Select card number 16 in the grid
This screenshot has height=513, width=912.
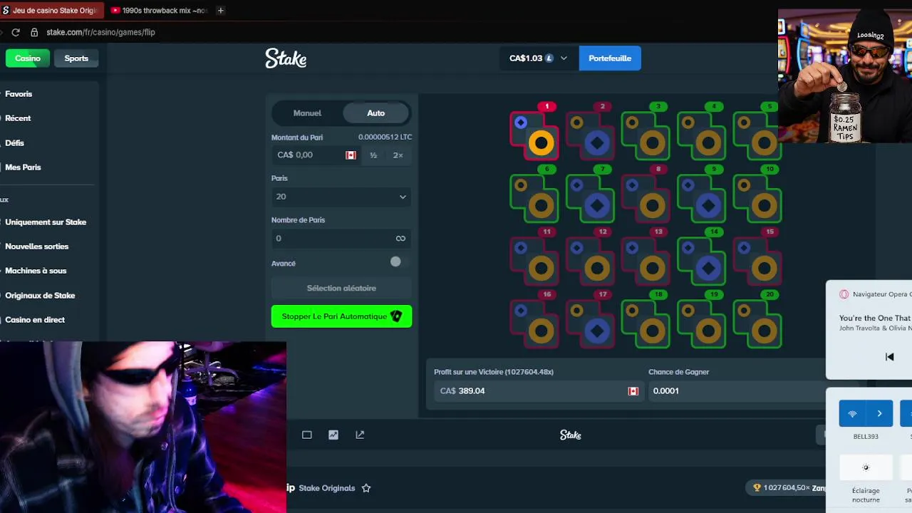[x=534, y=323]
